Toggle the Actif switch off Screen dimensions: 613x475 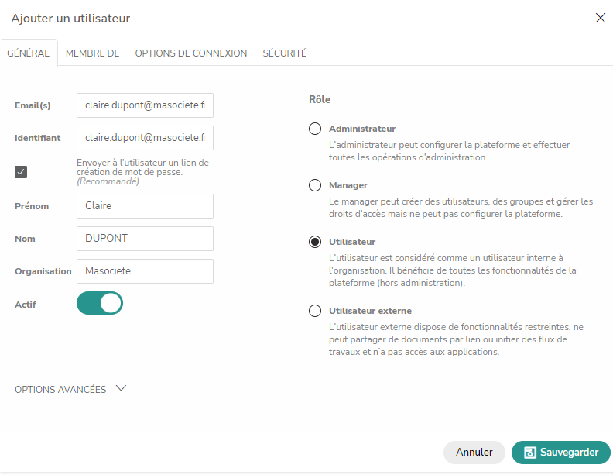[x=100, y=303]
